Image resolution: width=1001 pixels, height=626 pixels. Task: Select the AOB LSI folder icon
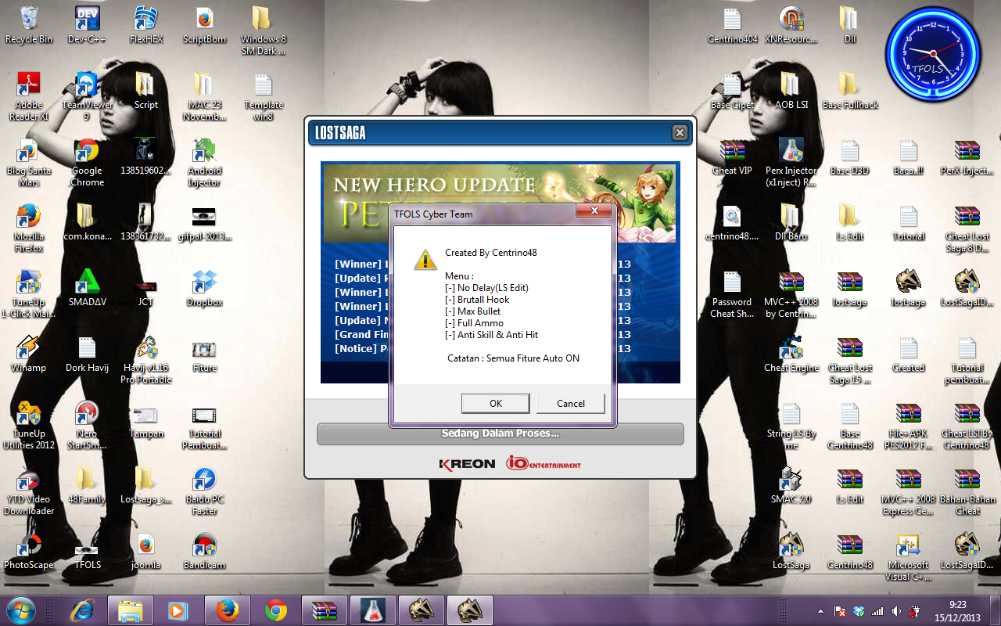pos(791,91)
